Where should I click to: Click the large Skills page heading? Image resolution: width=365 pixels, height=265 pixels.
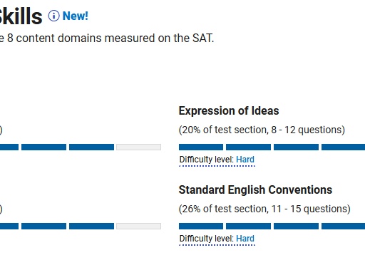(21, 16)
